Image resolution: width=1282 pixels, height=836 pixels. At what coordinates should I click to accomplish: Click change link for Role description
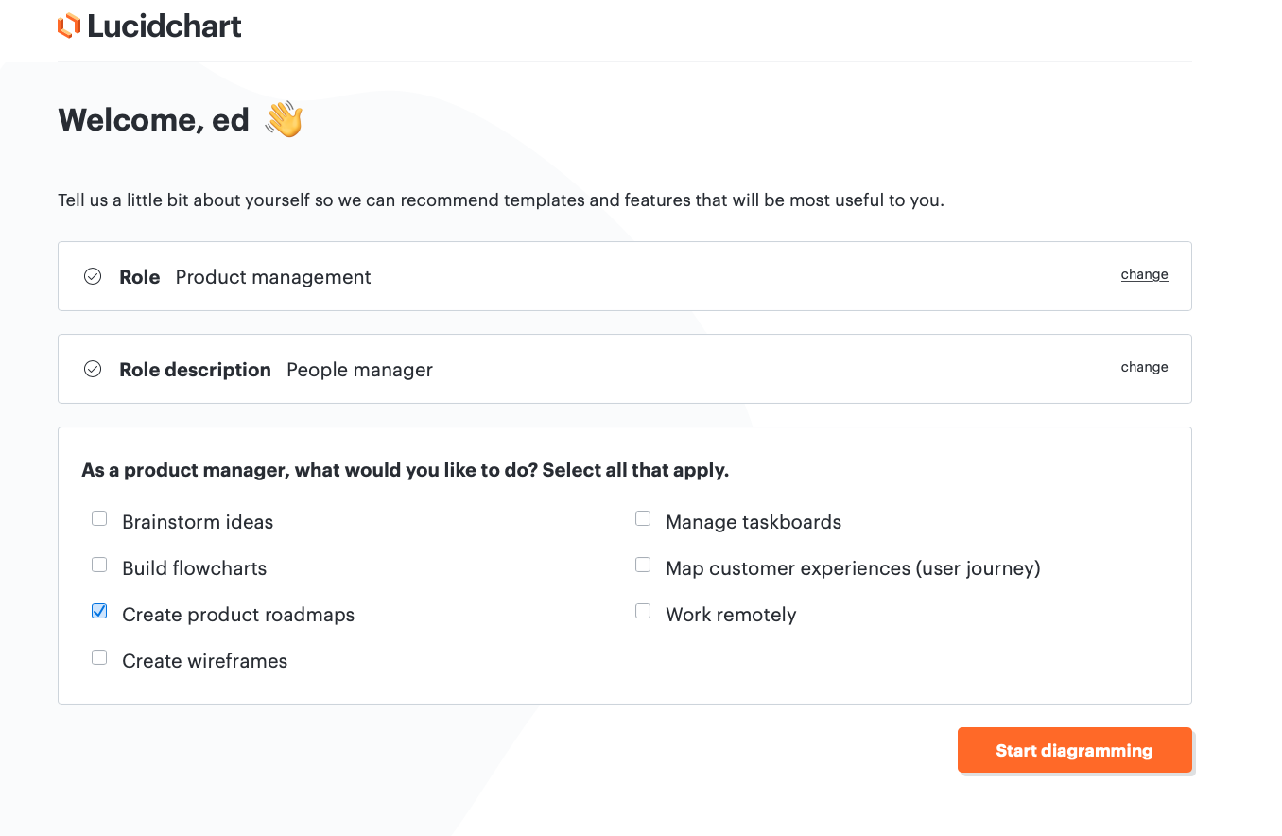pyautogui.click(x=1144, y=367)
